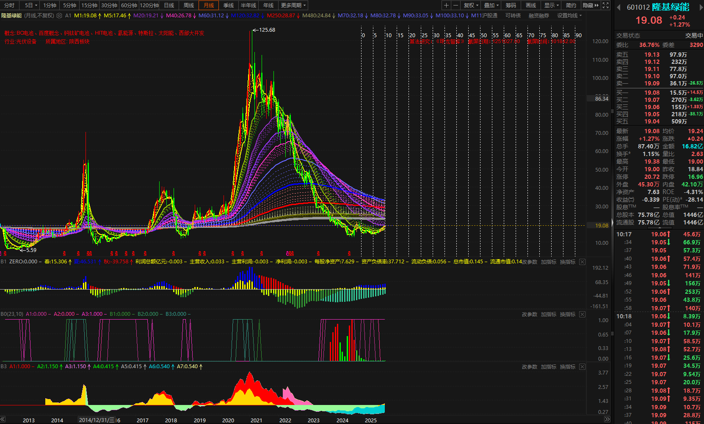Screen dimensions: 704x424
Task: Open chart settings gear beside 隆基绿能
Action: tap(59, 16)
